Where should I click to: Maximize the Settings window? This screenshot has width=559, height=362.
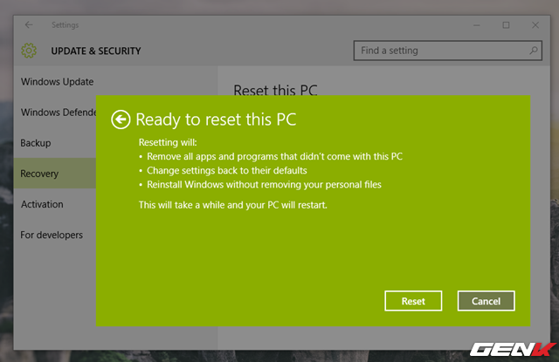click(506, 25)
